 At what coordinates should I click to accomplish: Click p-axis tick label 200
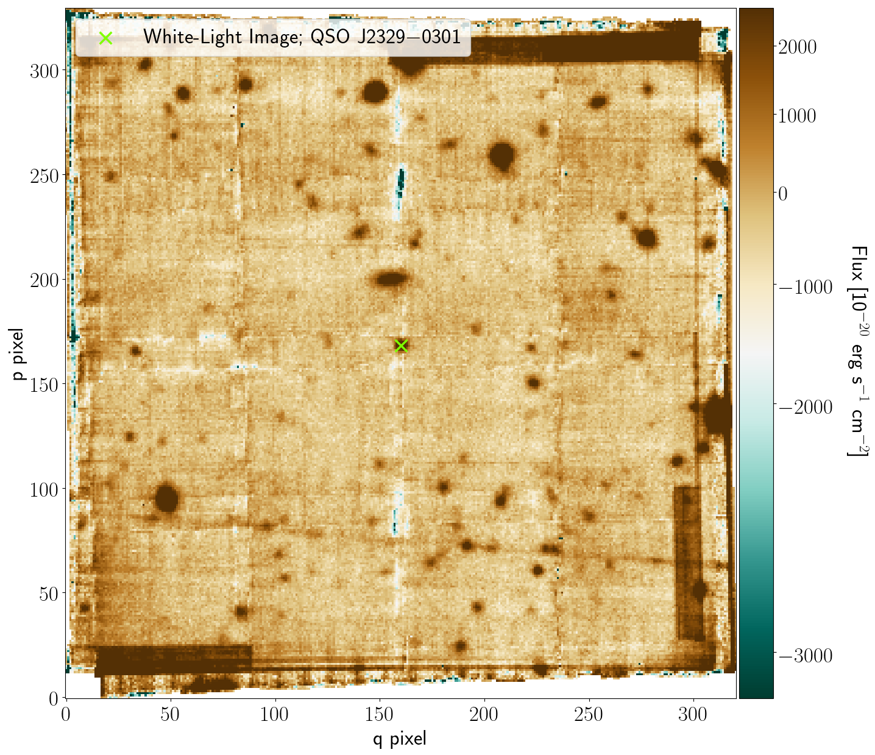point(44,280)
